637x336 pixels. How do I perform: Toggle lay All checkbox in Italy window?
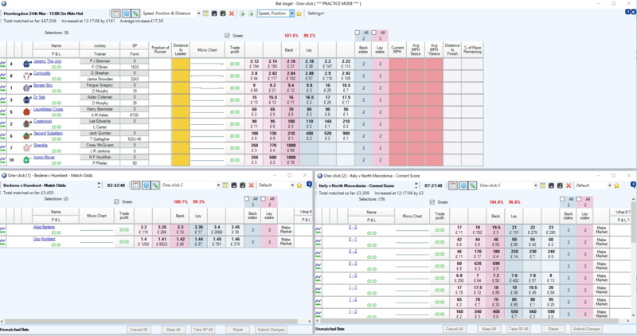579,199
